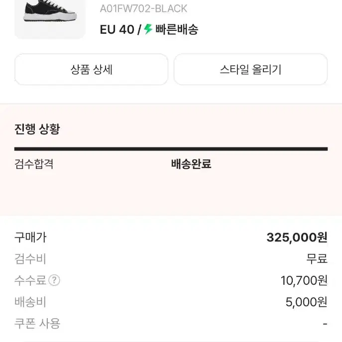
Task: Click the 5,000원 shipping fee amount
Action: coord(307,302)
